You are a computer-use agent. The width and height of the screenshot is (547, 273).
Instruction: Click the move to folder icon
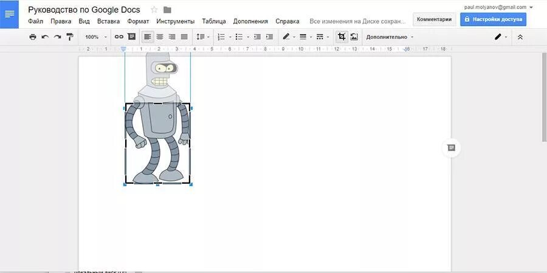point(168,10)
